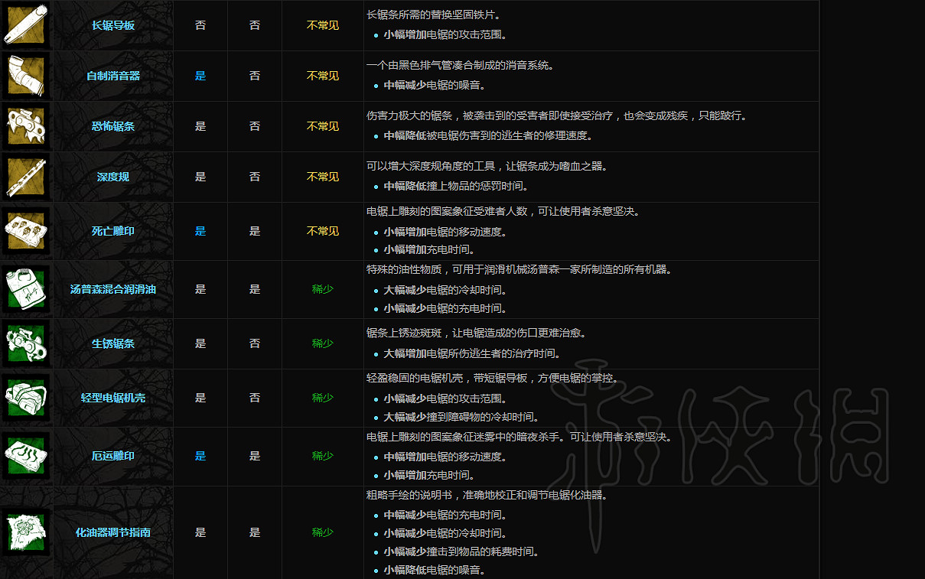Click the 自制消音器 text link

112,76
